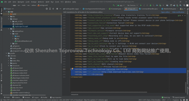Toggle the Device File Explorer side panel
The height and width of the screenshot is (101, 189).
(x=188, y=77)
